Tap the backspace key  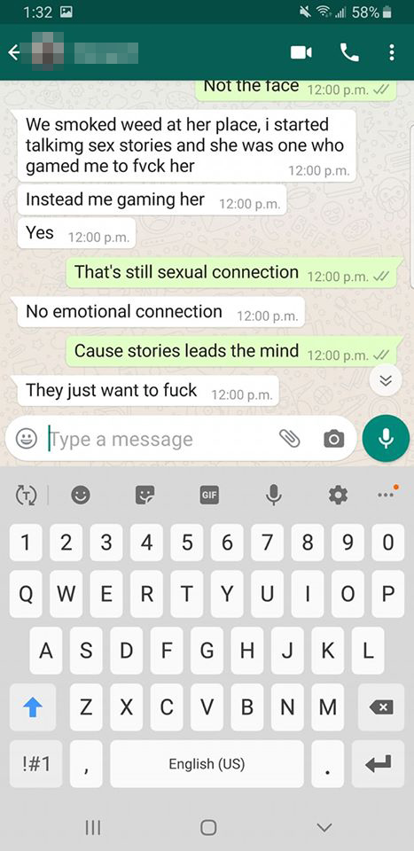pos(380,707)
